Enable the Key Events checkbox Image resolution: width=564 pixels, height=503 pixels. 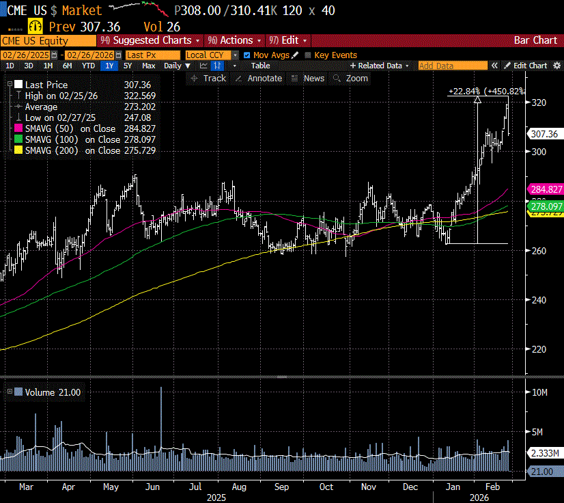point(307,55)
